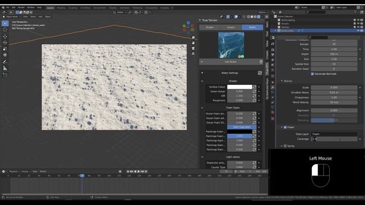Screen dimensions: 365x205
Task: Open the File menu
Action: pos(7,7)
